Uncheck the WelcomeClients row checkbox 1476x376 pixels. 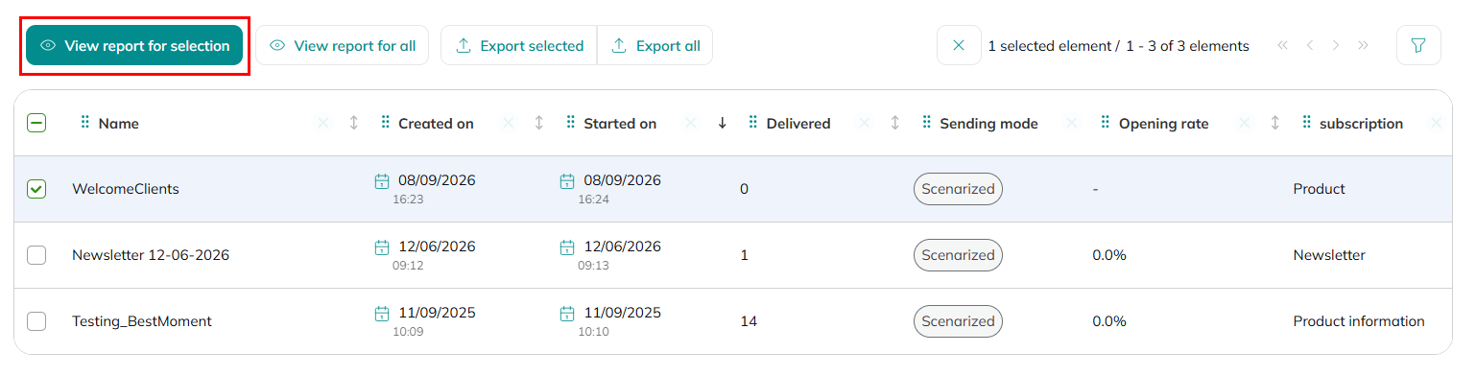click(36, 189)
